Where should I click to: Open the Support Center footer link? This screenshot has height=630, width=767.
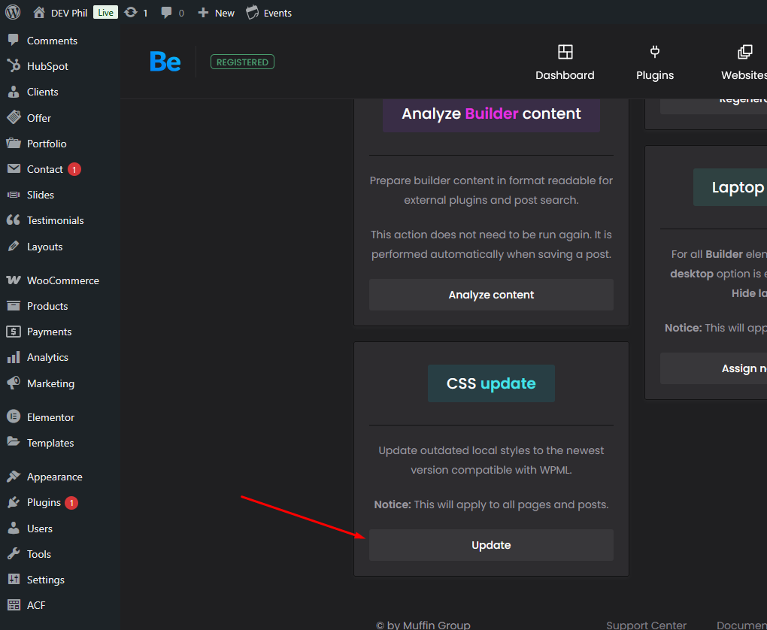(x=646, y=625)
